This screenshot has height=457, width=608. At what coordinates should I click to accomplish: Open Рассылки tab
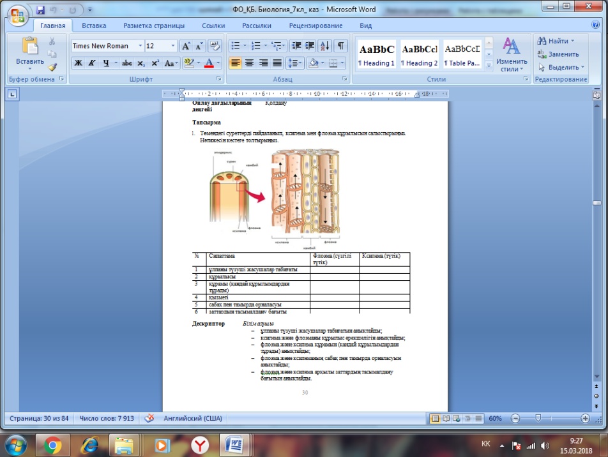click(x=257, y=26)
